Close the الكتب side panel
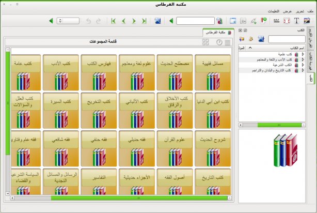 (x=240, y=31)
